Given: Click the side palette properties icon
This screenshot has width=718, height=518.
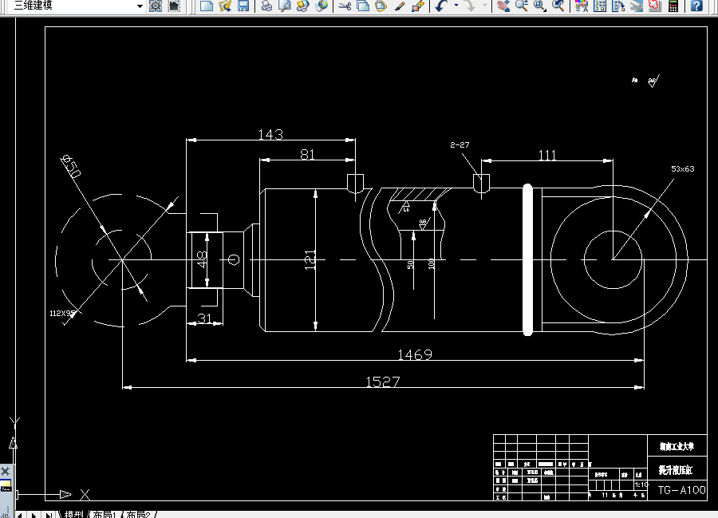Looking at the screenshot, I should tap(6, 486).
